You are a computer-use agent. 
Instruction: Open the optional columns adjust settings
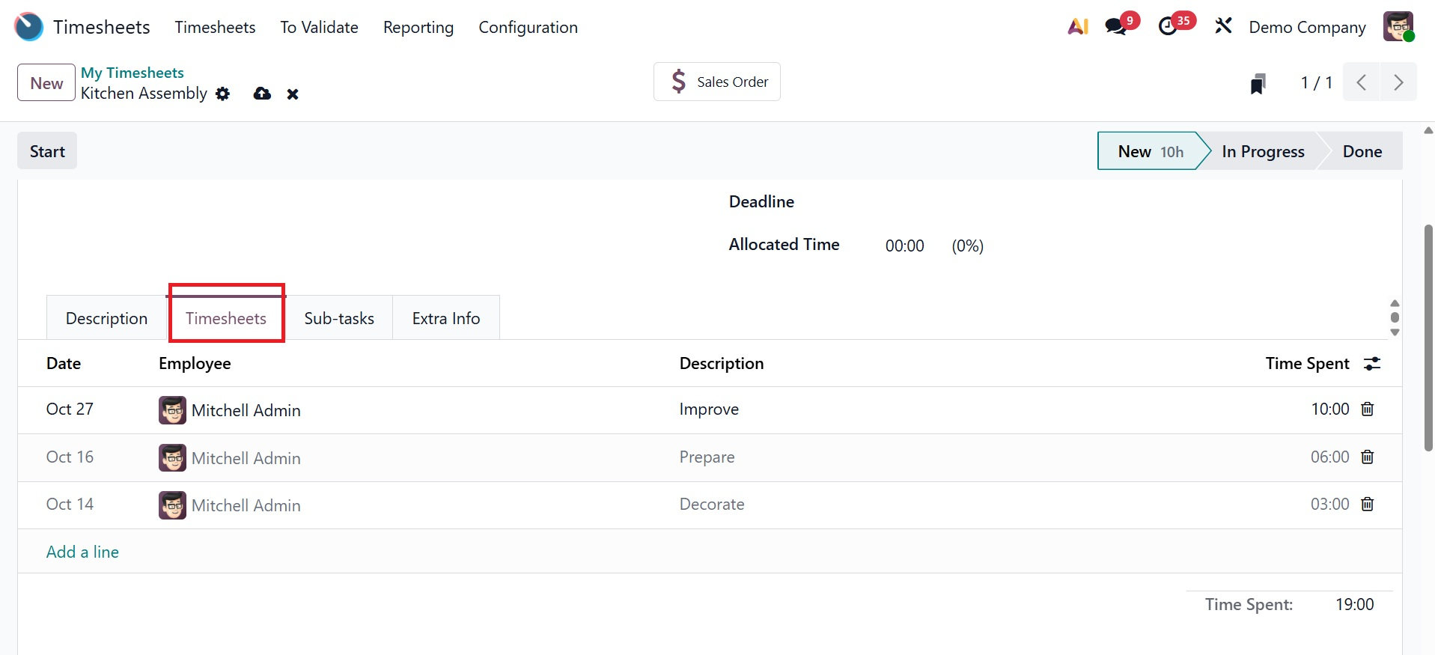(x=1372, y=364)
